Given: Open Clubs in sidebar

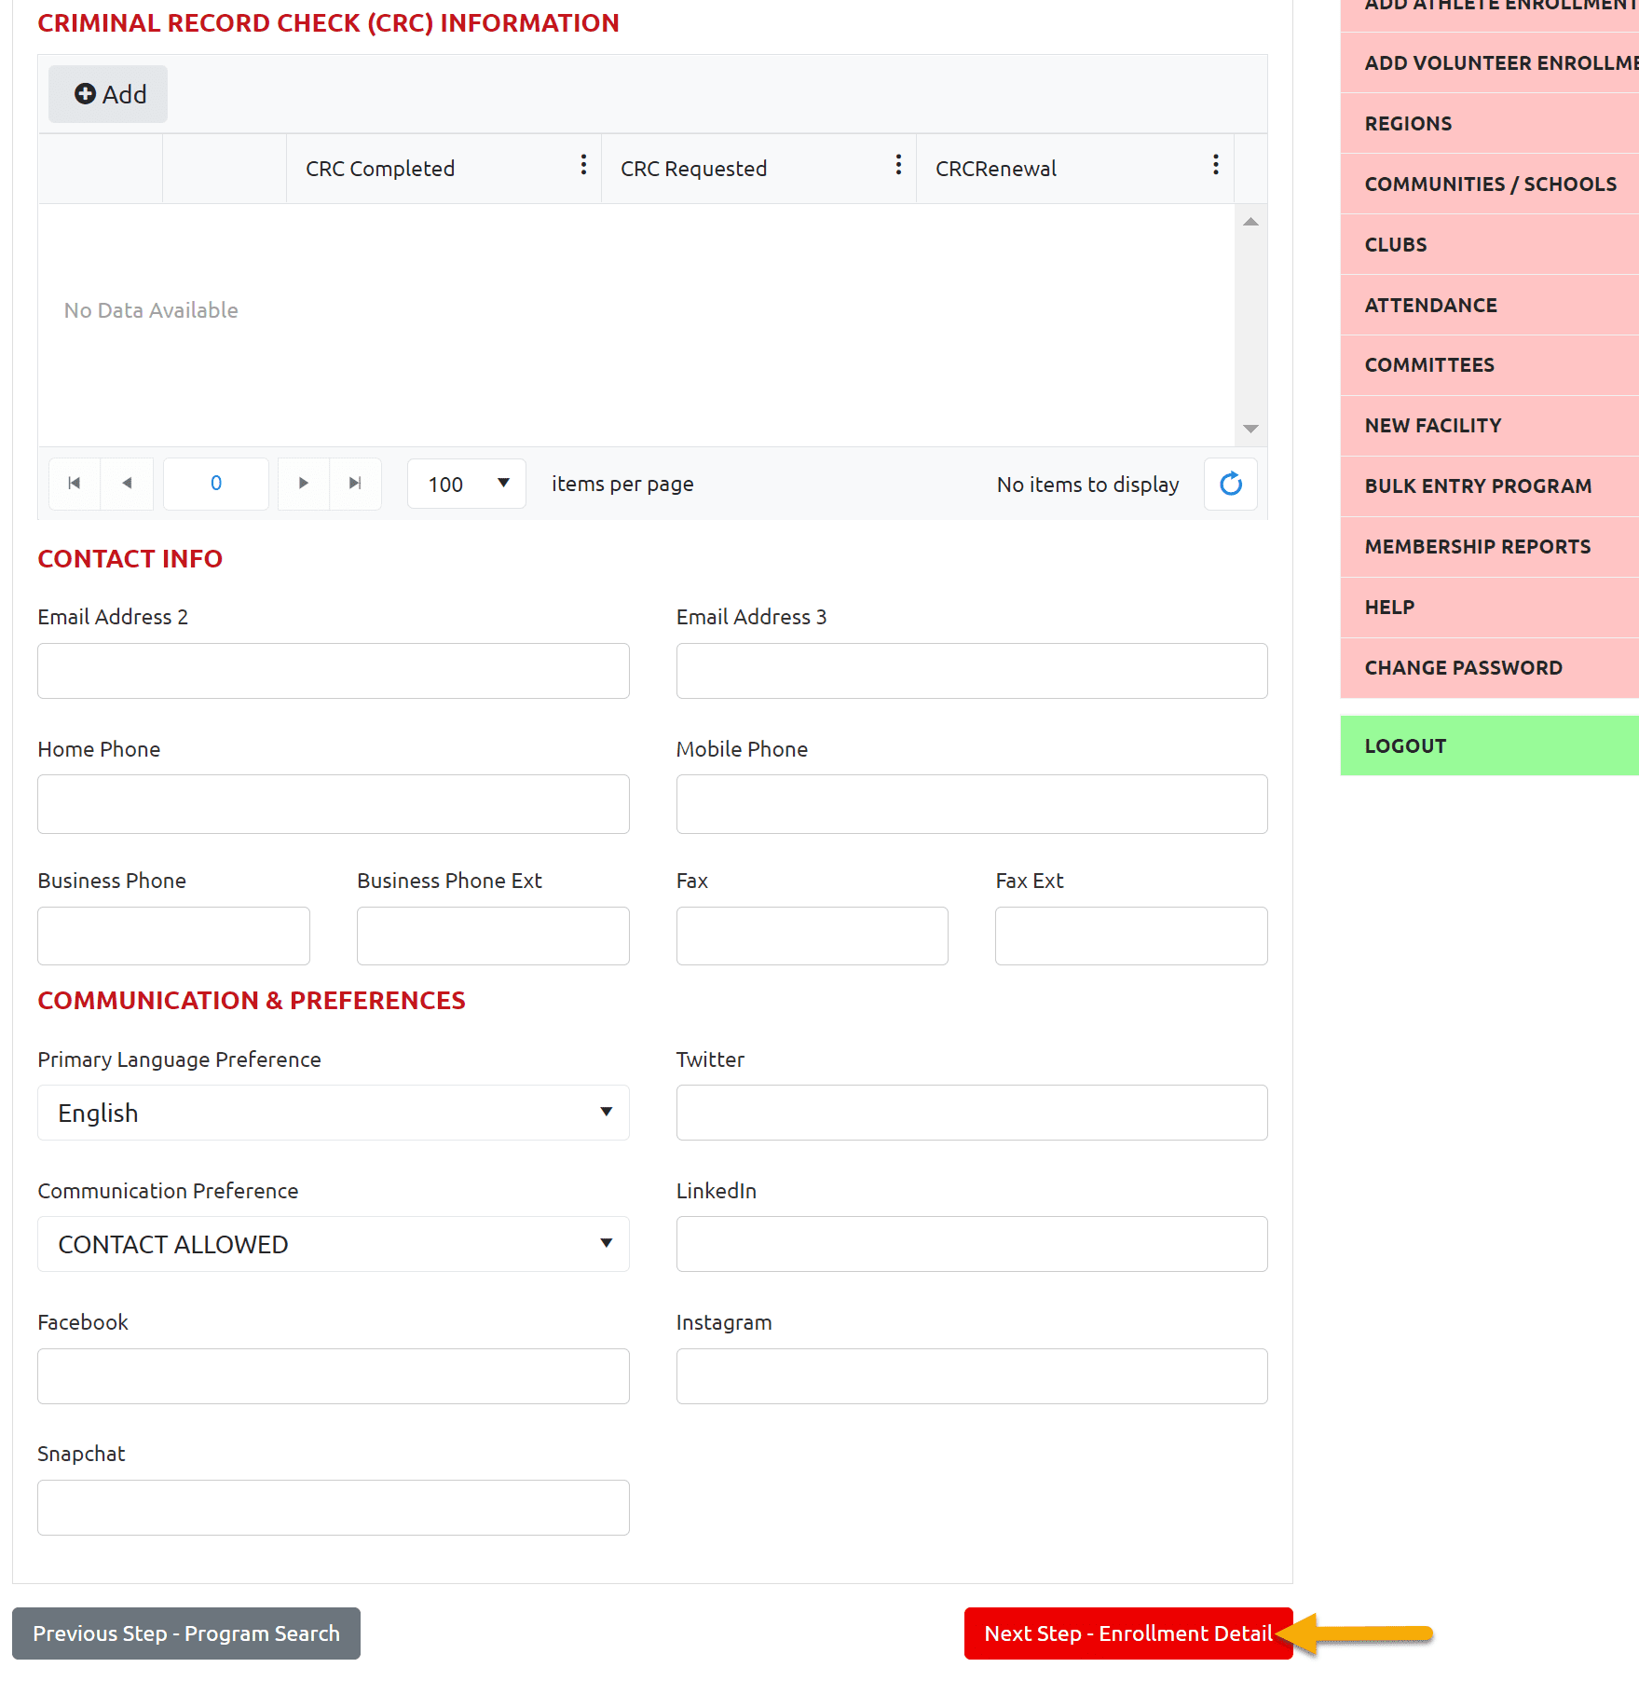Looking at the screenshot, I should click(x=1490, y=245).
